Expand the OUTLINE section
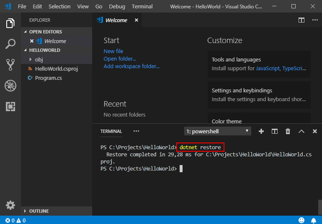 pyautogui.click(x=39, y=211)
